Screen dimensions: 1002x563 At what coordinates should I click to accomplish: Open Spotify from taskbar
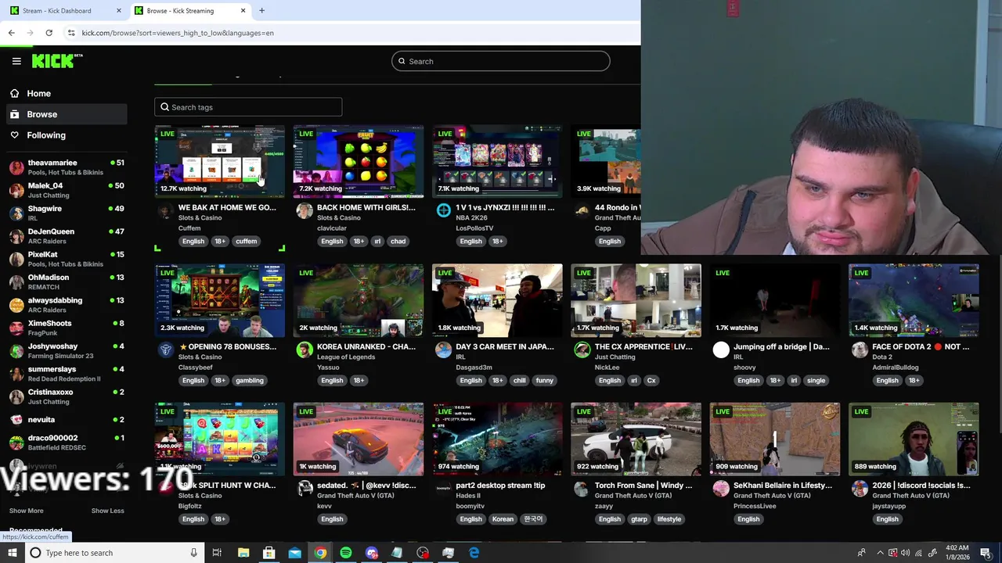click(x=346, y=553)
